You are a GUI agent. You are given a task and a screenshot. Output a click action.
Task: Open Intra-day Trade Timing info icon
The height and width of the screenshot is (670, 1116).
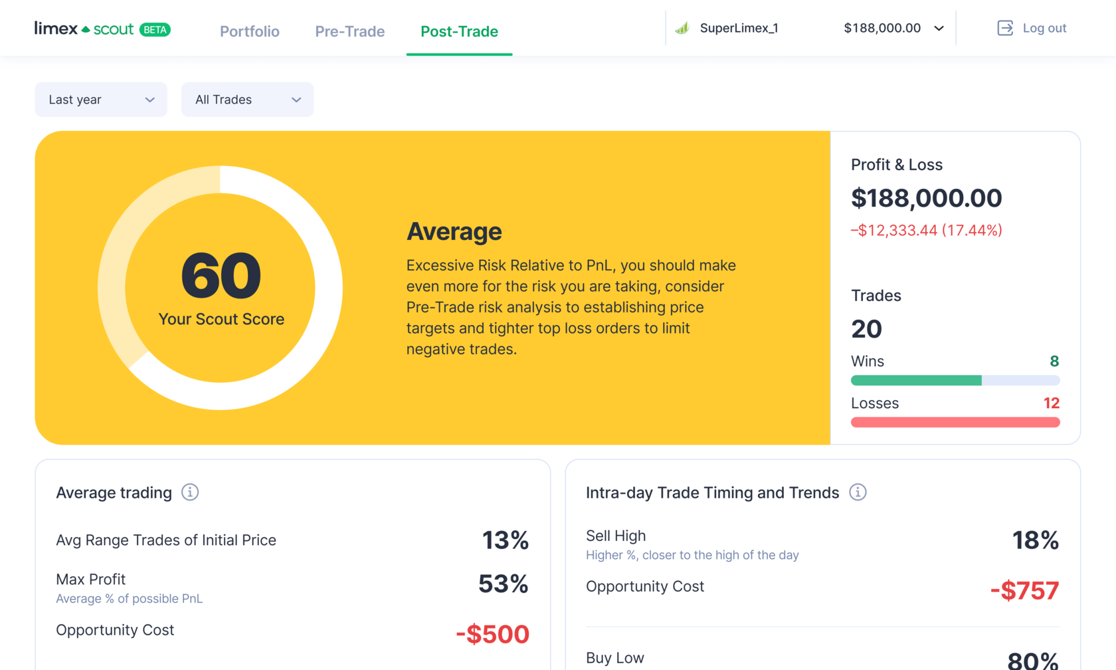tap(858, 493)
